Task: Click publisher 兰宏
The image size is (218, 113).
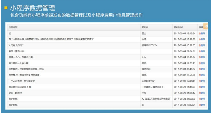Action: pos(144,93)
